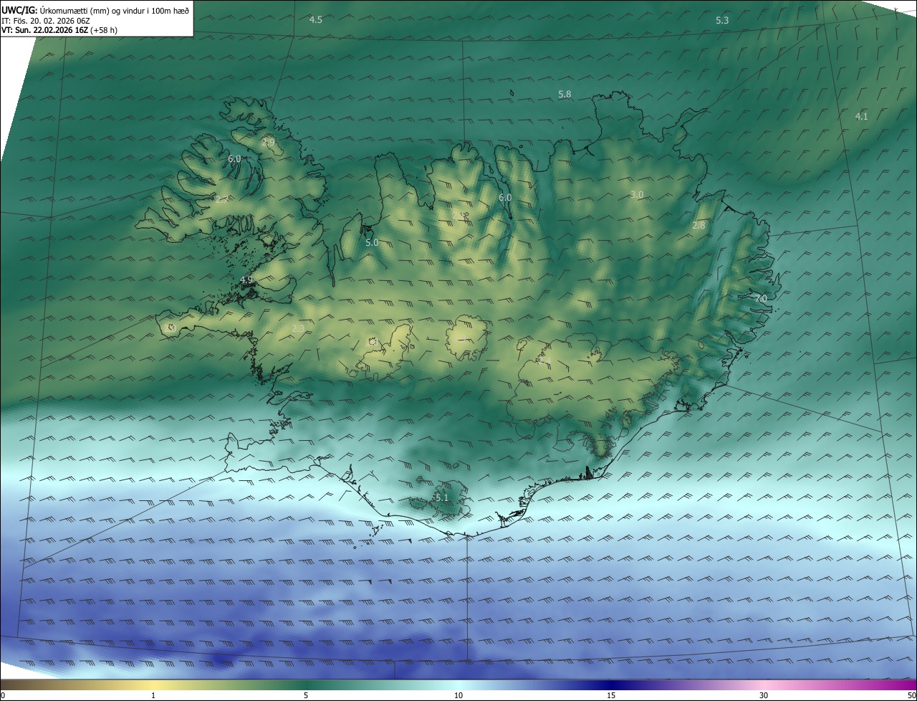The height and width of the screenshot is (701, 917).
Task: Click the 5.8 value on the map
Action: coord(565,94)
